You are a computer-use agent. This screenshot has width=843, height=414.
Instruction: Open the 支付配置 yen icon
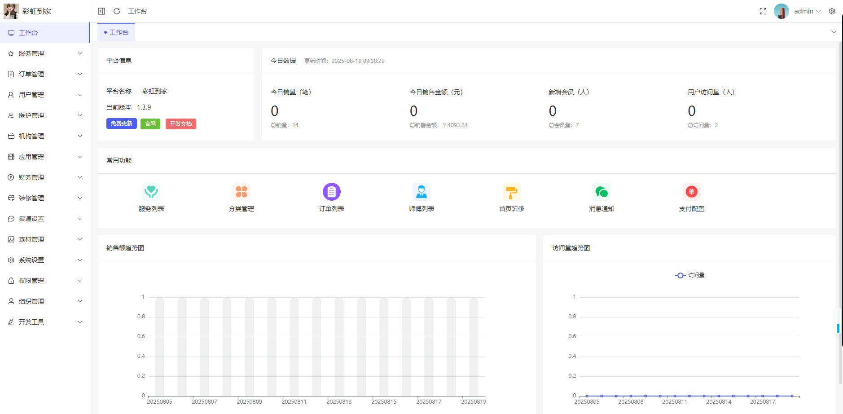[x=691, y=192]
